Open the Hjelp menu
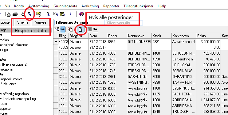 tap(162, 6)
